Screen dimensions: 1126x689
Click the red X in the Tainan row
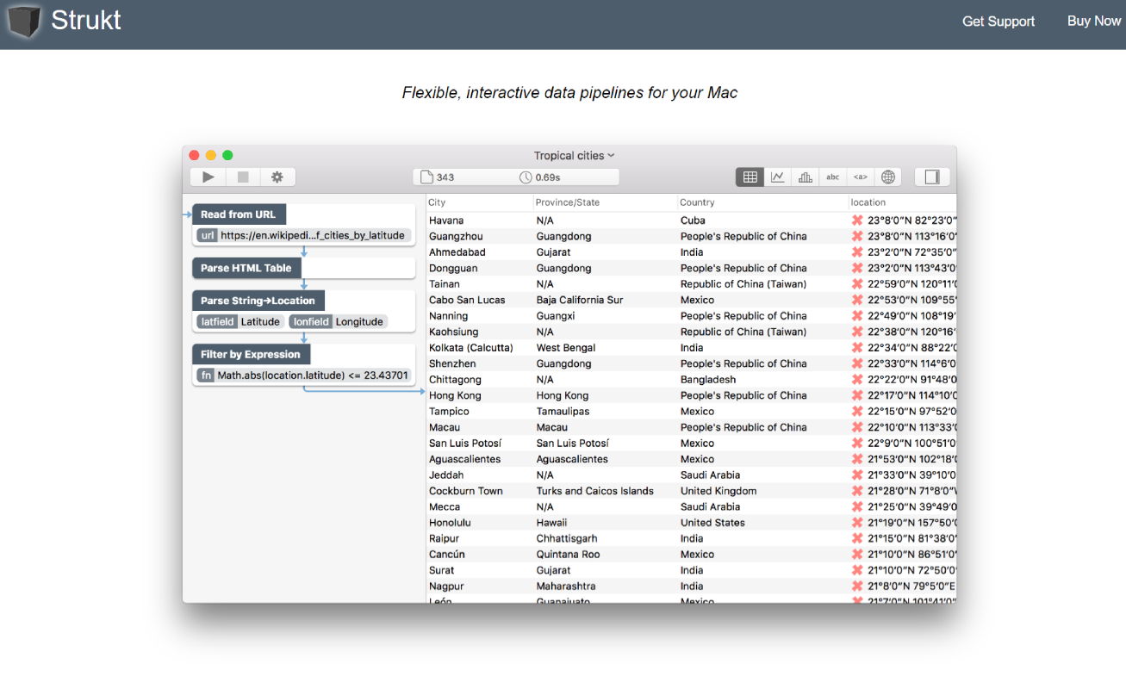pos(857,284)
